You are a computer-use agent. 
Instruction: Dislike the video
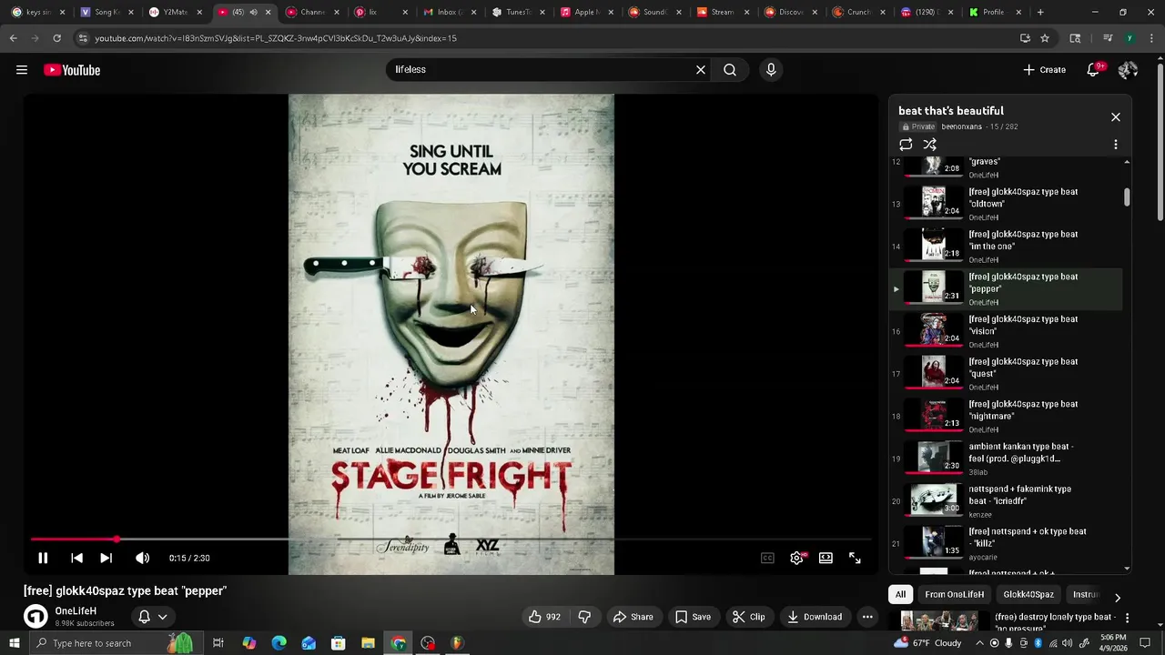[x=584, y=617]
